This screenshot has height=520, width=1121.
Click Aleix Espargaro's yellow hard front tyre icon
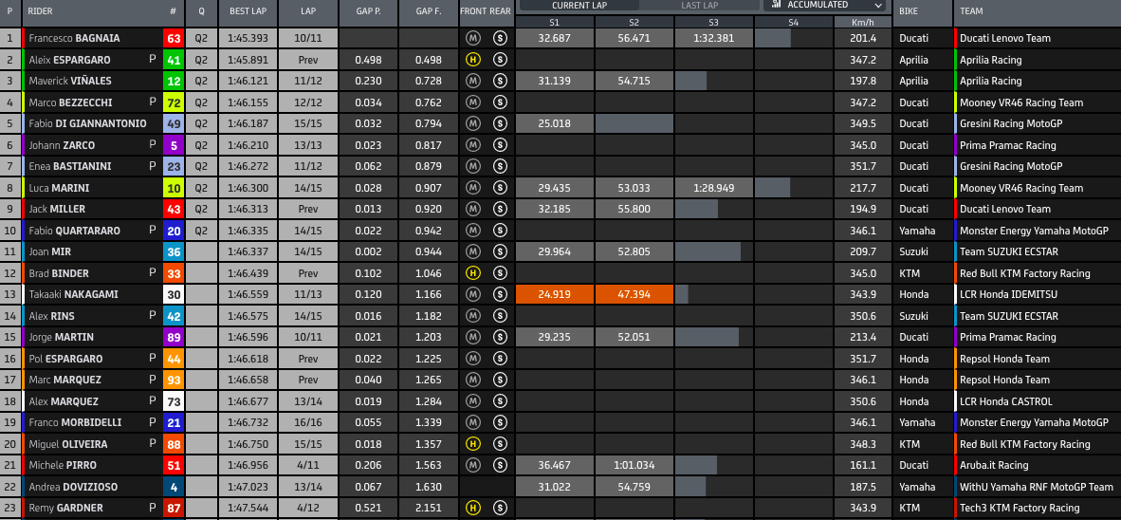(x=472, y=60)
